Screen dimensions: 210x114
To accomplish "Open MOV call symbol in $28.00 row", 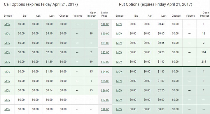I will click(x=7, y=109).
